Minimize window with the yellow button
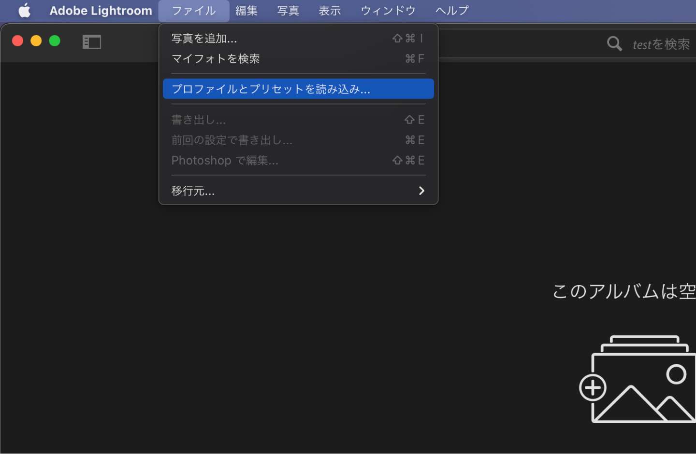The image size is (696, 454). tap(36, 41)
